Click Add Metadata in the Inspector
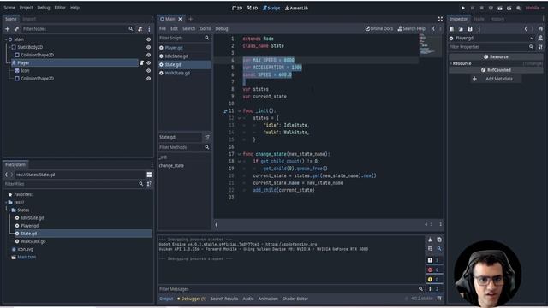 click(496, 79)
